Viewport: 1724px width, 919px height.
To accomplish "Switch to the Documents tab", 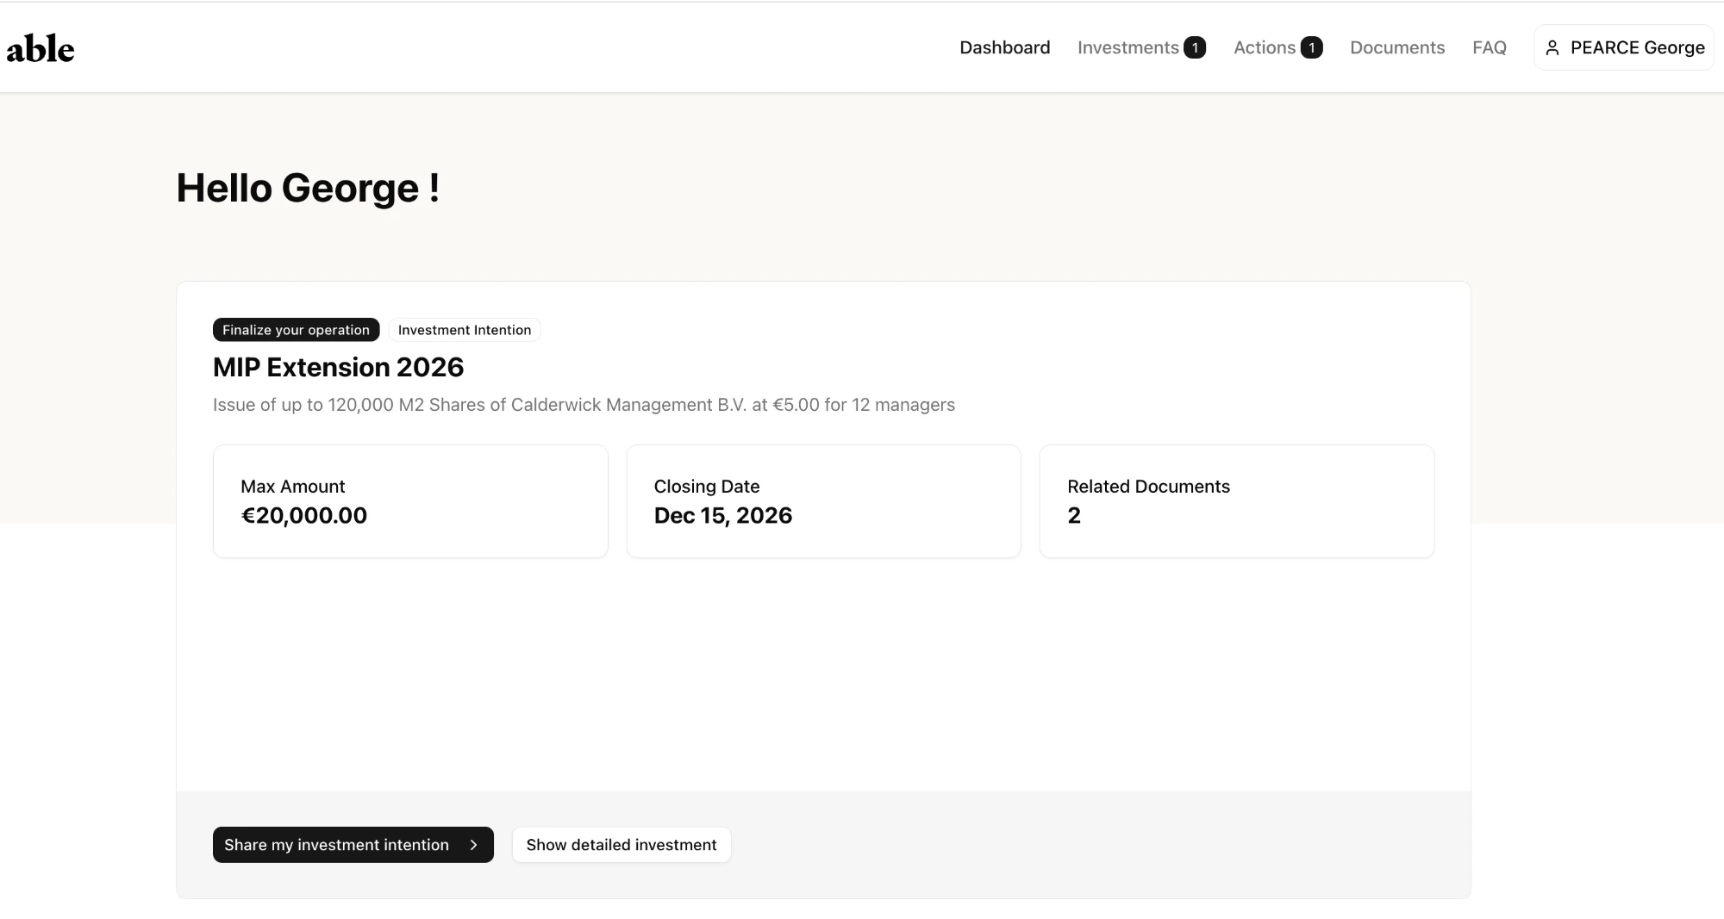I will 1397,47.
